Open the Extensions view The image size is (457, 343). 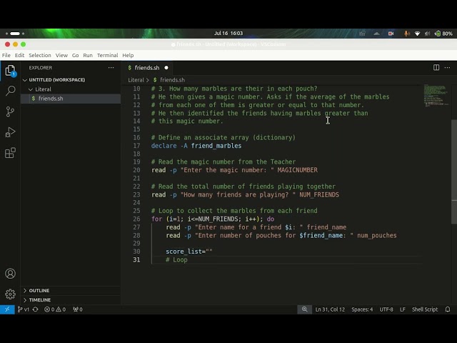pos(10,153)
